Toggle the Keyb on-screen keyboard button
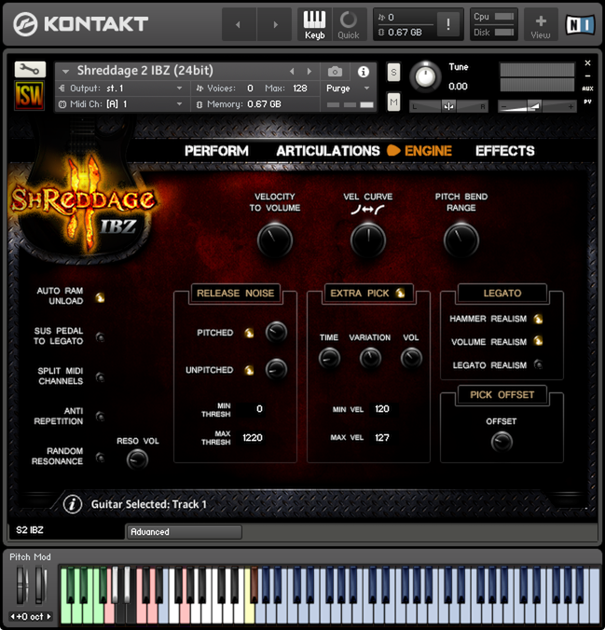The width and height of the screenshot is (605, 630). [x=314, y=24]
